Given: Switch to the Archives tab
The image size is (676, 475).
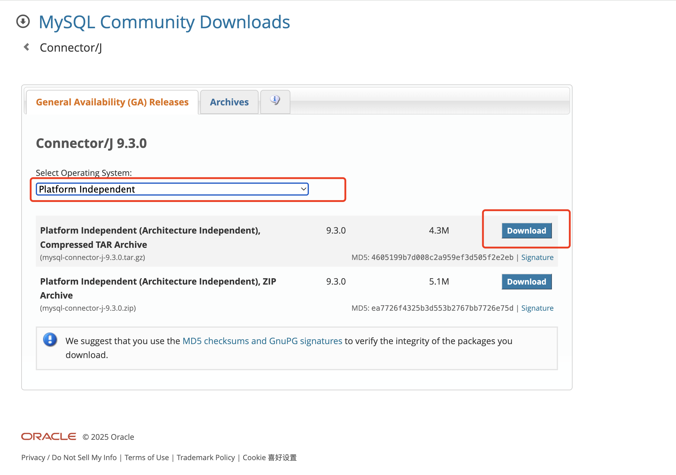Looking at the screenshot, I should [x=229, y=102].
